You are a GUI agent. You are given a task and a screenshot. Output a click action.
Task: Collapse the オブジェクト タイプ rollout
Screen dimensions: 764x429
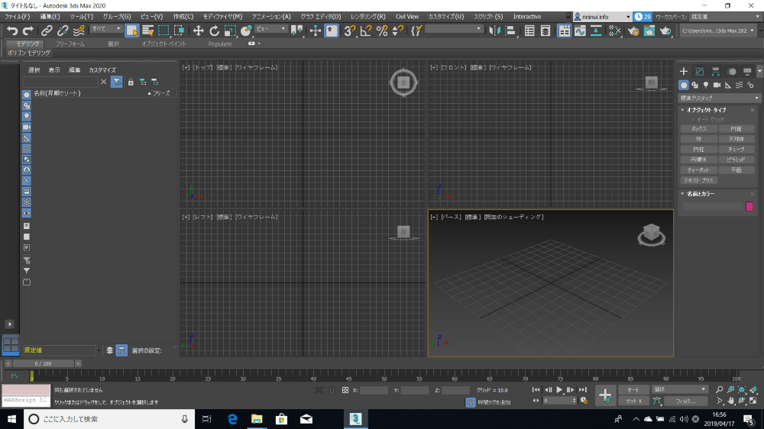(x=706, y=110)
